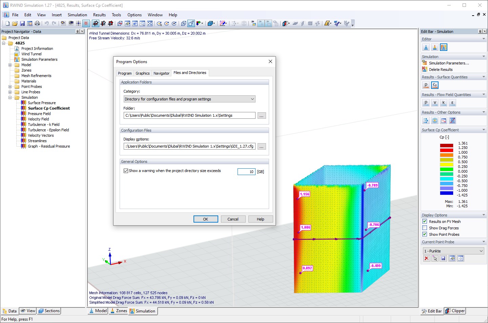This screenshot has height=323, width=488.
Task: Toggle the project directory size warning checkbox
Action: pos(126,171)
